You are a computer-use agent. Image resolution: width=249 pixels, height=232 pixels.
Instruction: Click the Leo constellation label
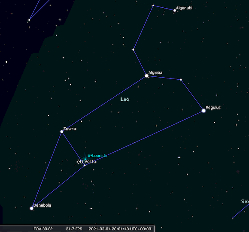[125, 99]
